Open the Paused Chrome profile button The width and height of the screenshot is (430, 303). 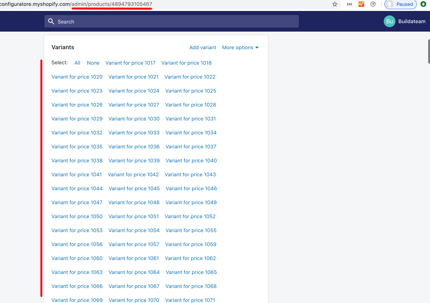click(400, 4)
